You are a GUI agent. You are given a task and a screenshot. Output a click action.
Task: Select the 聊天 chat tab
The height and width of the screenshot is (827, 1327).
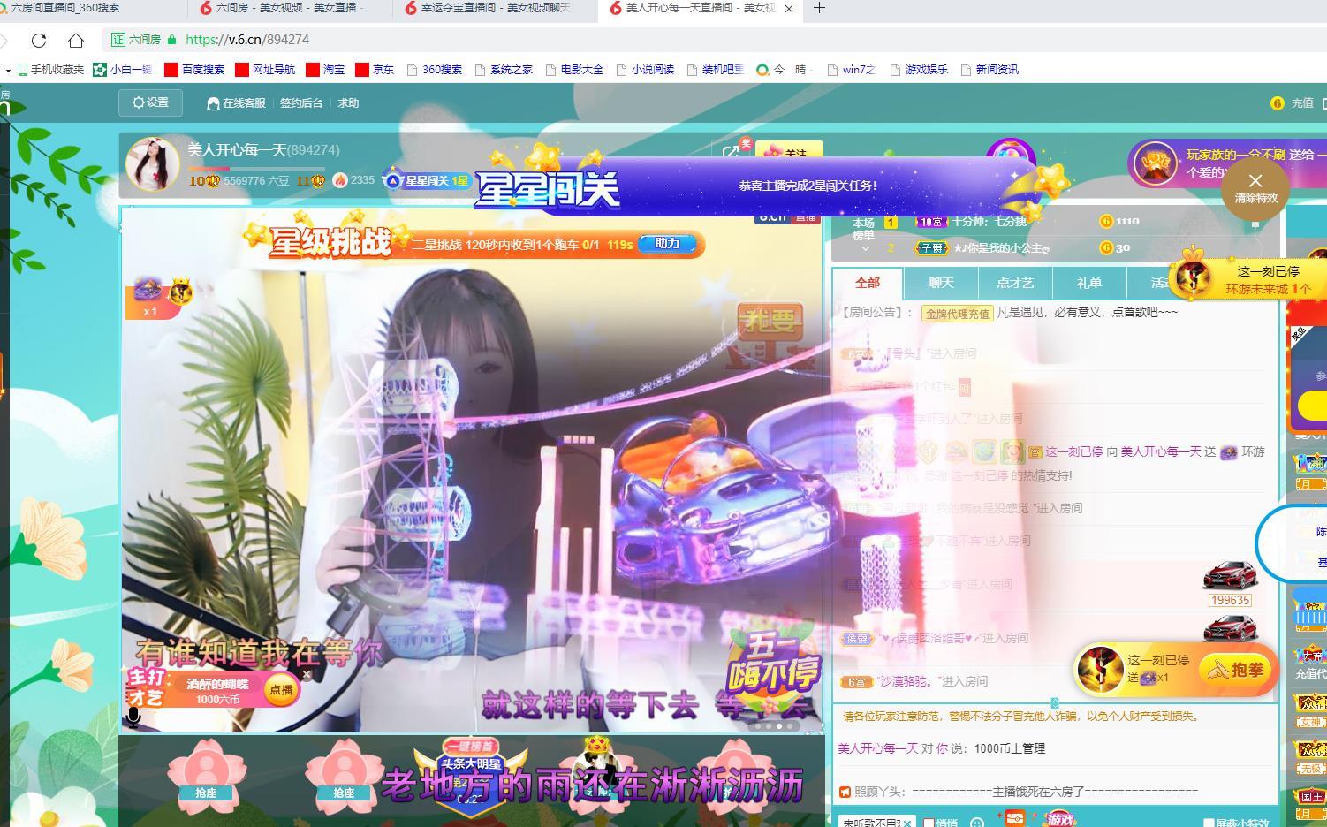941,283
